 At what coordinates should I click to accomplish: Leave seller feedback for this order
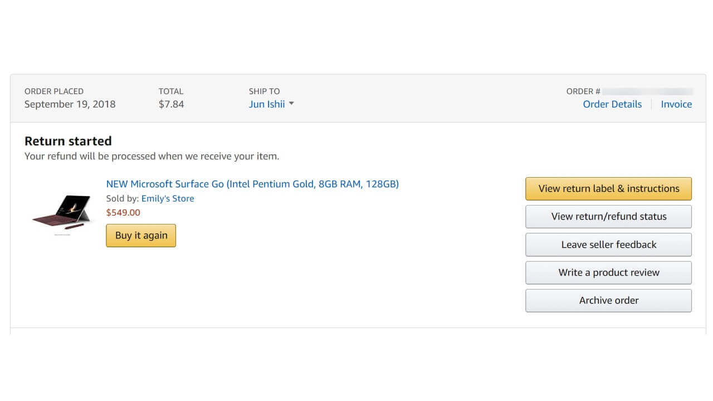(x=608, y=244)
